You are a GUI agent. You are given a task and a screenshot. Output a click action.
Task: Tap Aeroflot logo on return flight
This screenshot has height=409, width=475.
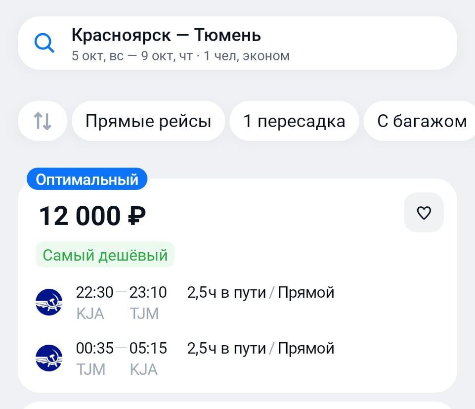click(49, 358)
